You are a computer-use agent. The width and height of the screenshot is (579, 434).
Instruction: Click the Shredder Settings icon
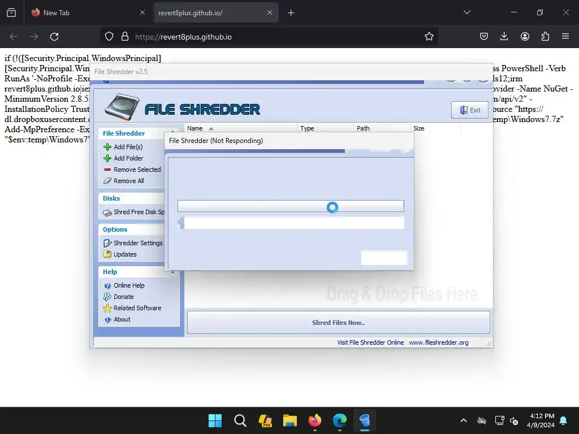107,243
